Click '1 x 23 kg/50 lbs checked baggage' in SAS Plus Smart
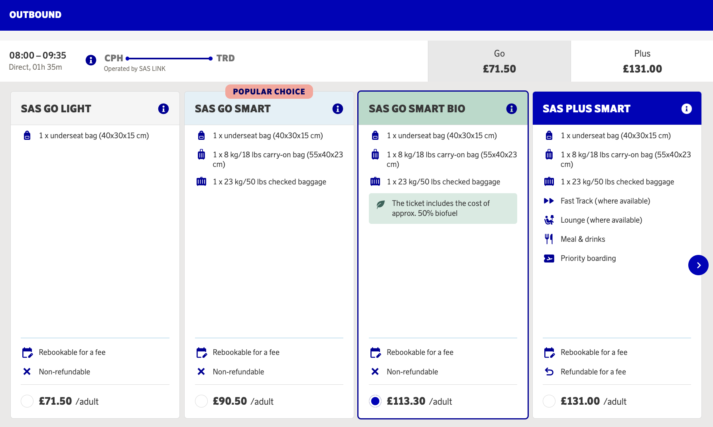 pos(617,182)
